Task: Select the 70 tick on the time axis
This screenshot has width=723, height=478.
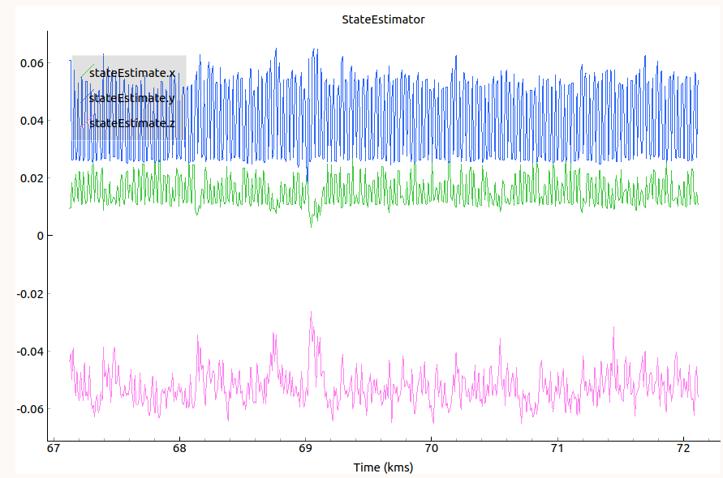Action: coord(431,449)
